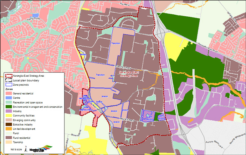The height and width of the screenshot is (155, 246).
Task: Click 'Light industry' label in smaller eastern precinct
Action: (161, 117)
